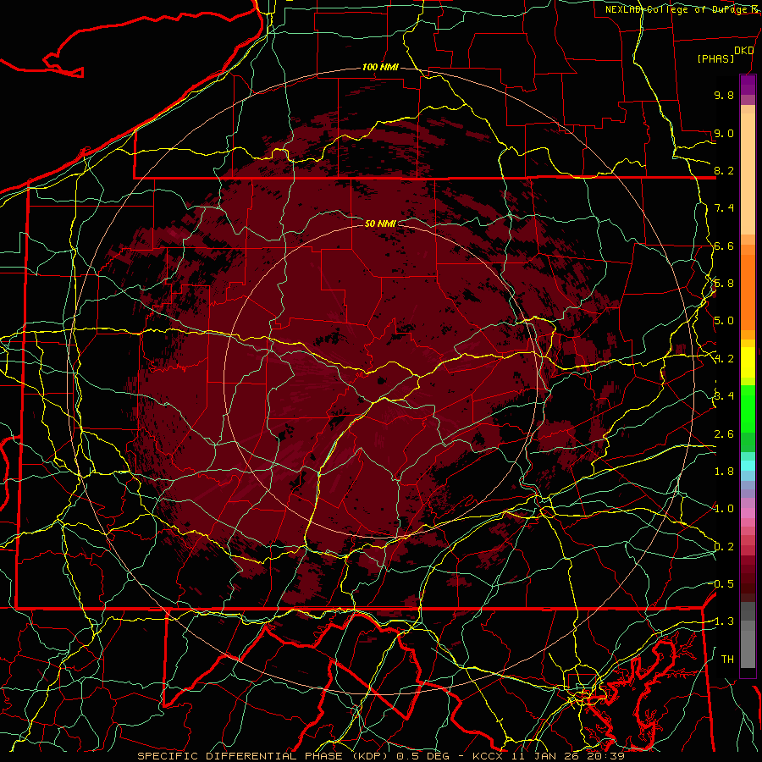Click the 6.6 legend value

[724, 246]
